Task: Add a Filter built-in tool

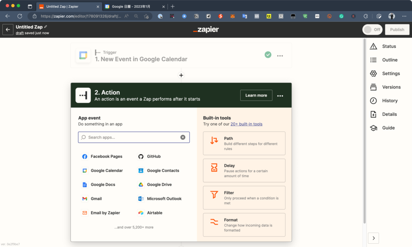Action: [244, 198]
